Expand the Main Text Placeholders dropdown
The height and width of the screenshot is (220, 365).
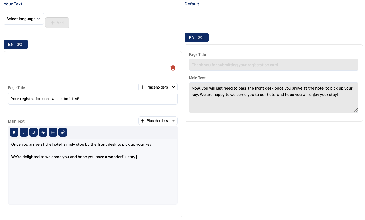173,121
